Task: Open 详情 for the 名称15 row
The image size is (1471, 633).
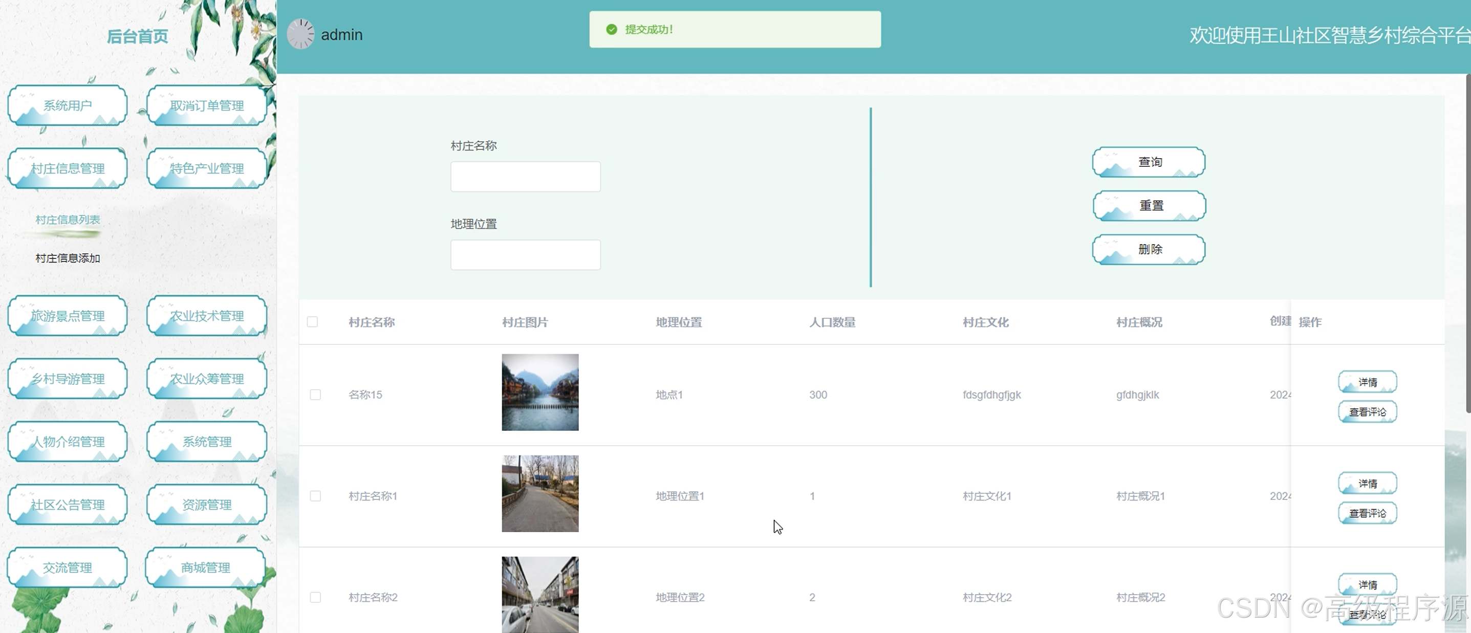Action: (1367, 382)
